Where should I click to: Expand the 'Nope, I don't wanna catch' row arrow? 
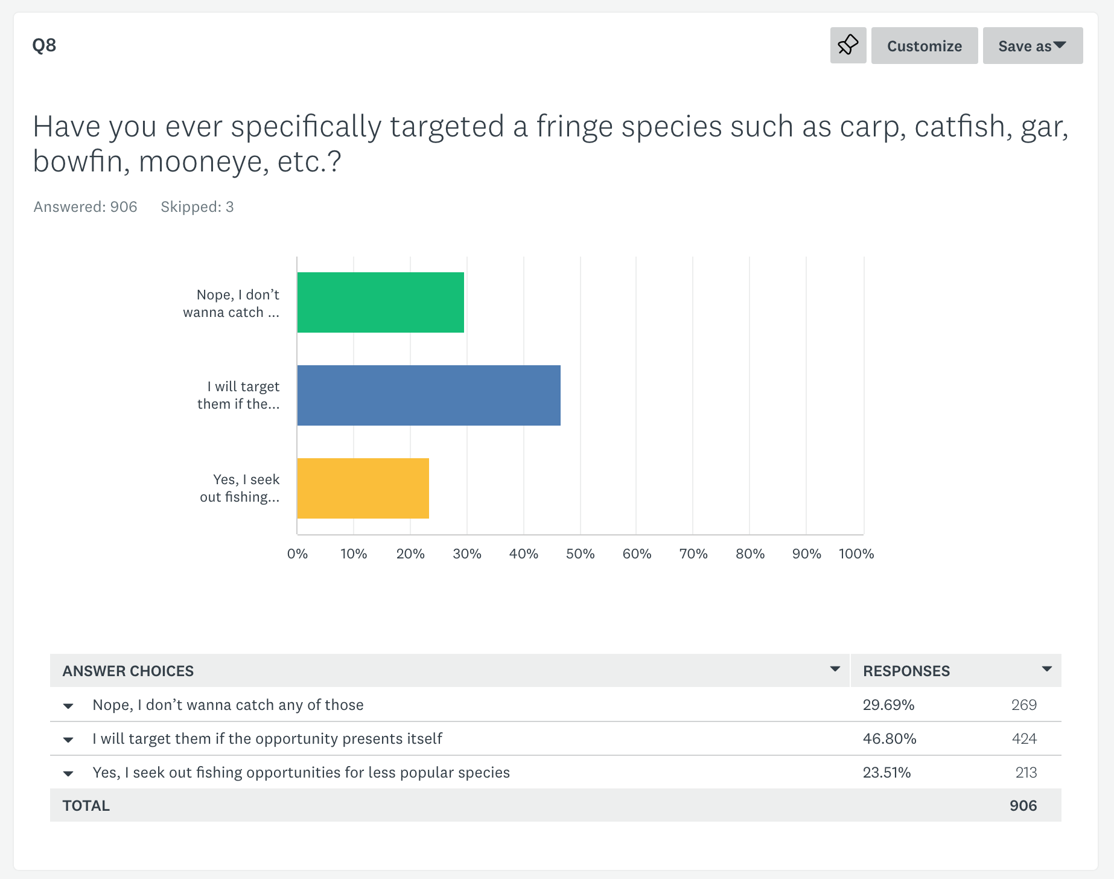point(68,706)
